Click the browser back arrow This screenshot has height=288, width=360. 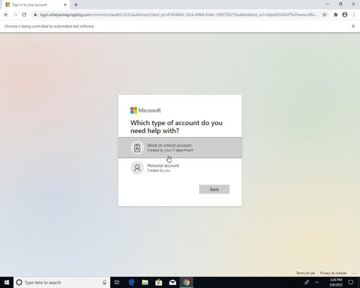tap(6, 15)
